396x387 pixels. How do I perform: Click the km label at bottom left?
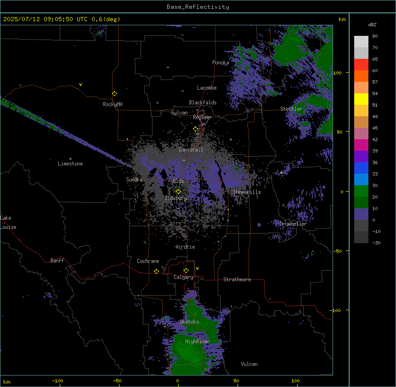pyautogui.click(x=7, y=382)
